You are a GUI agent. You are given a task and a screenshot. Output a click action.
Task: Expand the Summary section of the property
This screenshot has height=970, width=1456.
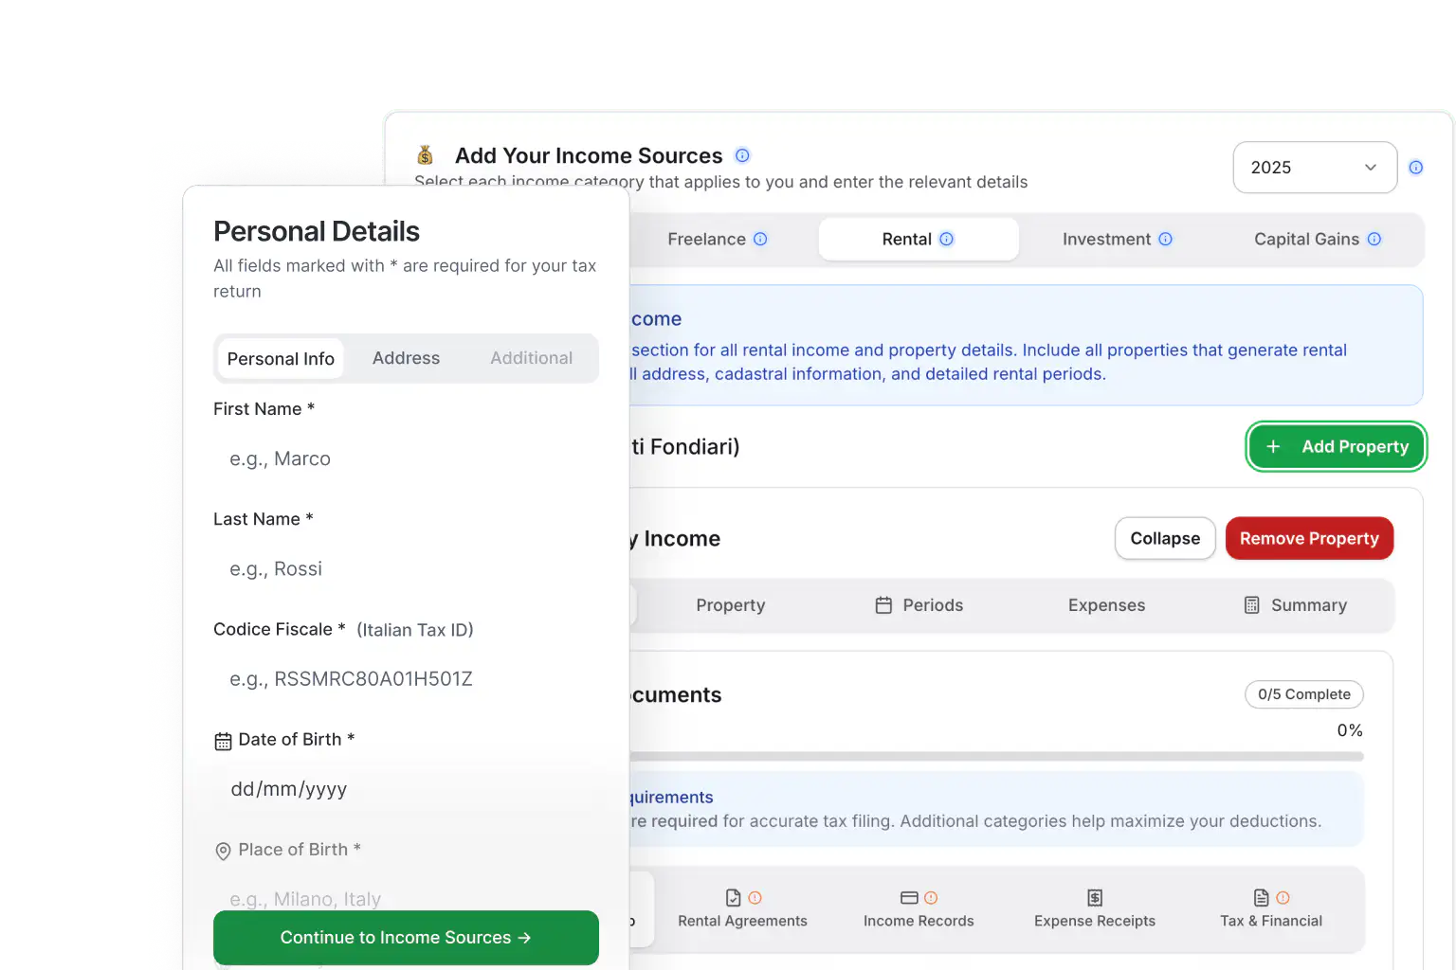click(x=1297, y=605)
